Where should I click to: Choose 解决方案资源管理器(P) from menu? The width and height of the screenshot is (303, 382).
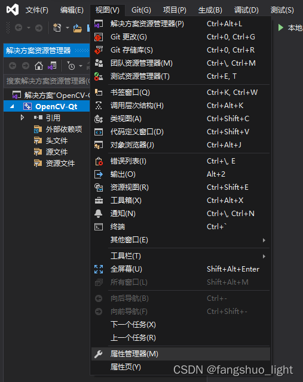click(x=180, y=24)
